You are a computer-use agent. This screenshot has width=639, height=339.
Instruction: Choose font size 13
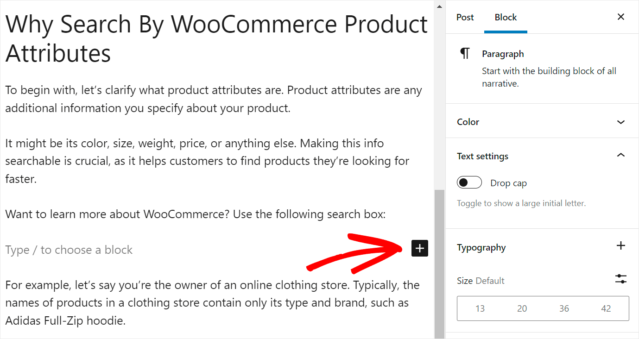pyautogui.click(x=480, y=309)
